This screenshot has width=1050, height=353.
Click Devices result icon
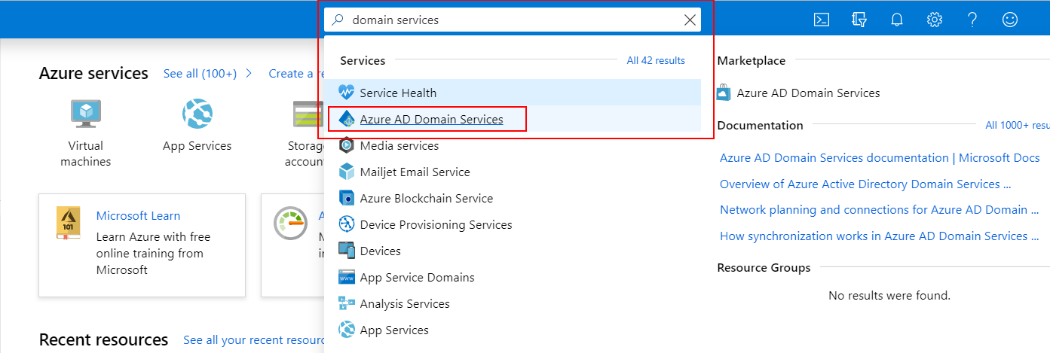[347, 251]
